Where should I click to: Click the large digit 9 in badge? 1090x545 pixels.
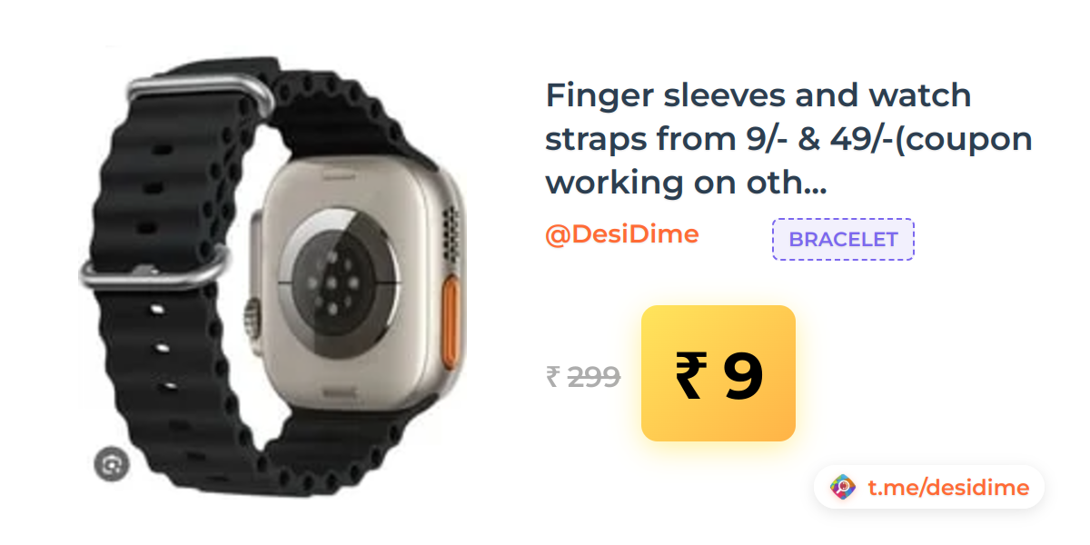click(x=743, y=376)
